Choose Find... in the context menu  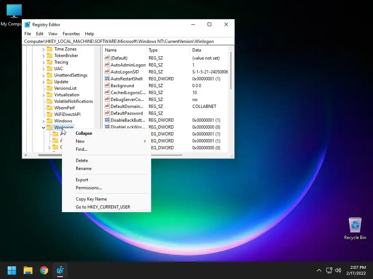[106, 149]
